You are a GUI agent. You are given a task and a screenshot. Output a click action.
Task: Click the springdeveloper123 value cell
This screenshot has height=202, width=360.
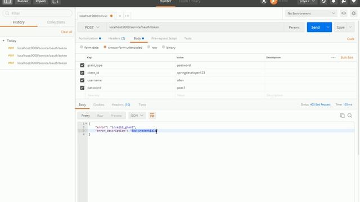(220, 73)
